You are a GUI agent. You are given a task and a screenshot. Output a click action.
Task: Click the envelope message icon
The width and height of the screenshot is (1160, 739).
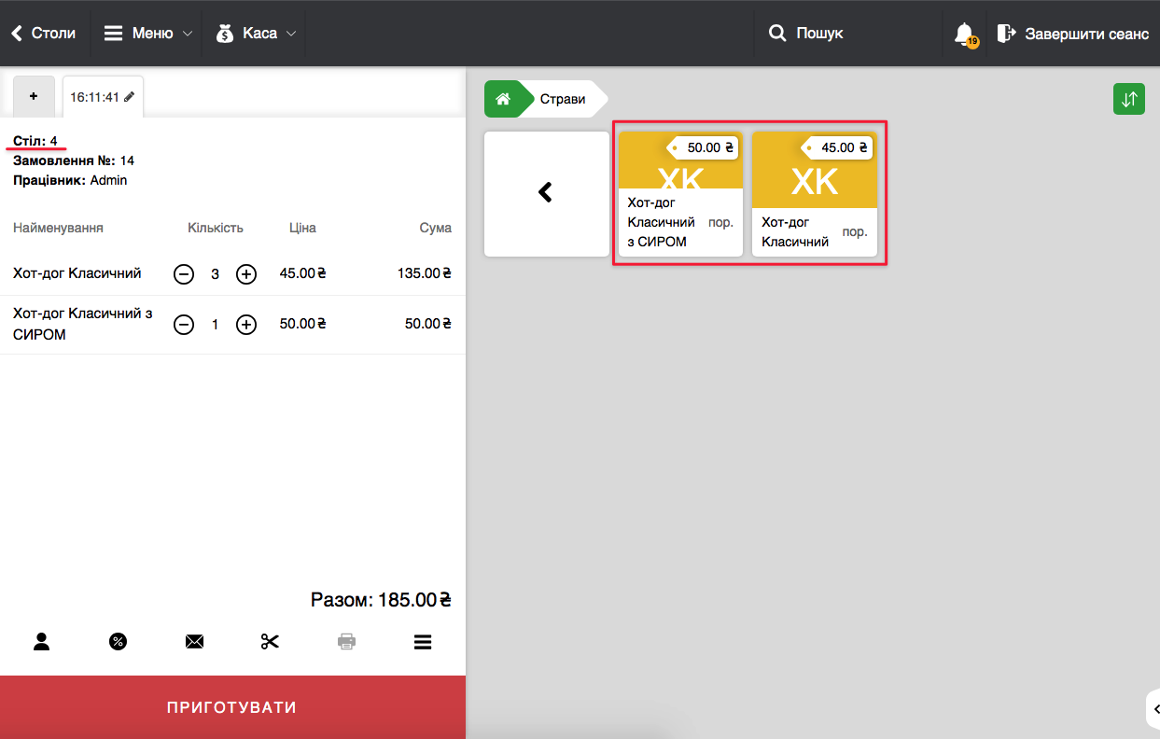pyautogui.click(x=194, y=641)
